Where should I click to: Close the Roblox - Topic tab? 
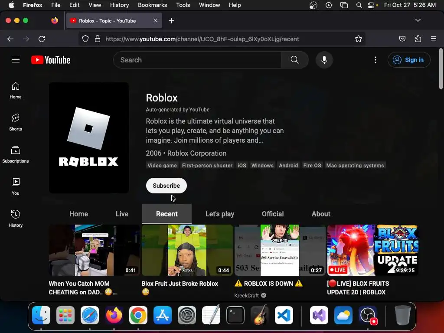coord(155,20)
